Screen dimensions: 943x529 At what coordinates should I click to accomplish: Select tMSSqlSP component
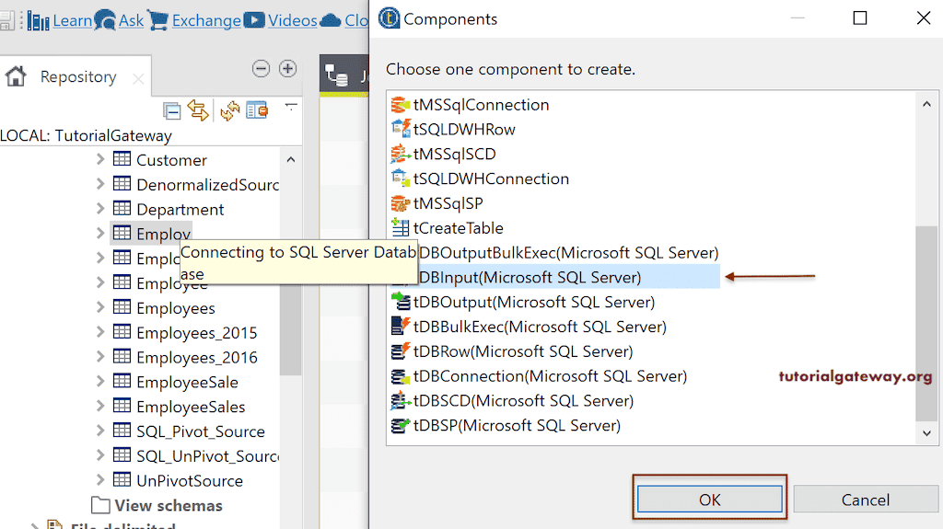(x=448, y=203)
